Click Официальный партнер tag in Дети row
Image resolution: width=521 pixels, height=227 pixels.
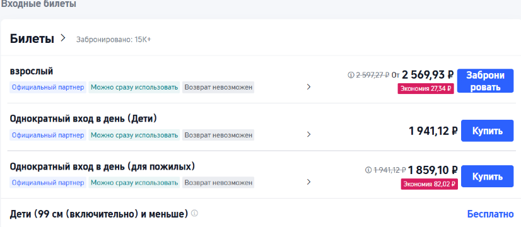(48, 136)
